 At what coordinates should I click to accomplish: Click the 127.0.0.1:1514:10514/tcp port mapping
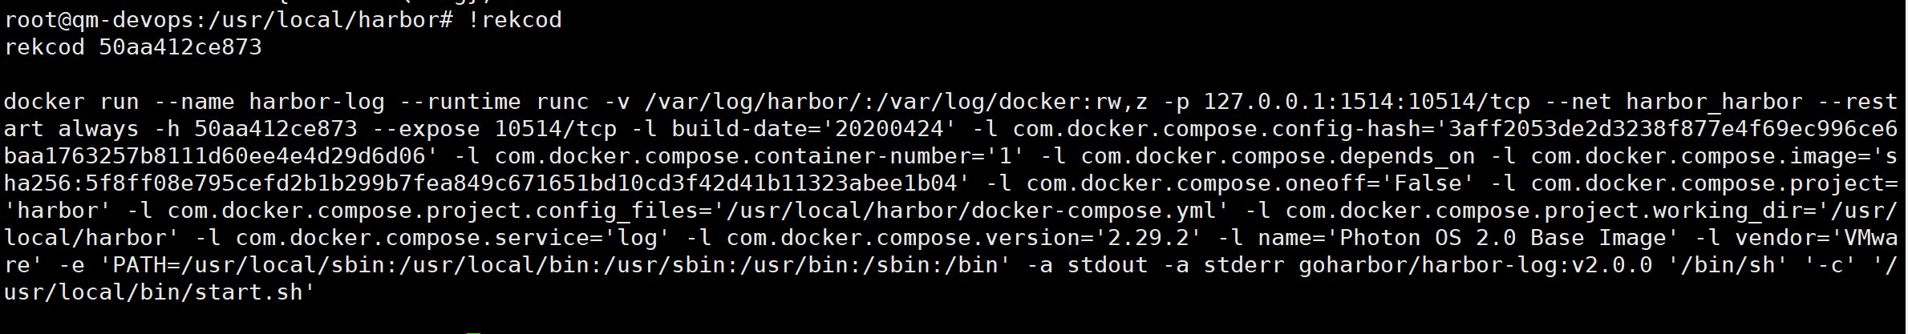[1366, 103]
